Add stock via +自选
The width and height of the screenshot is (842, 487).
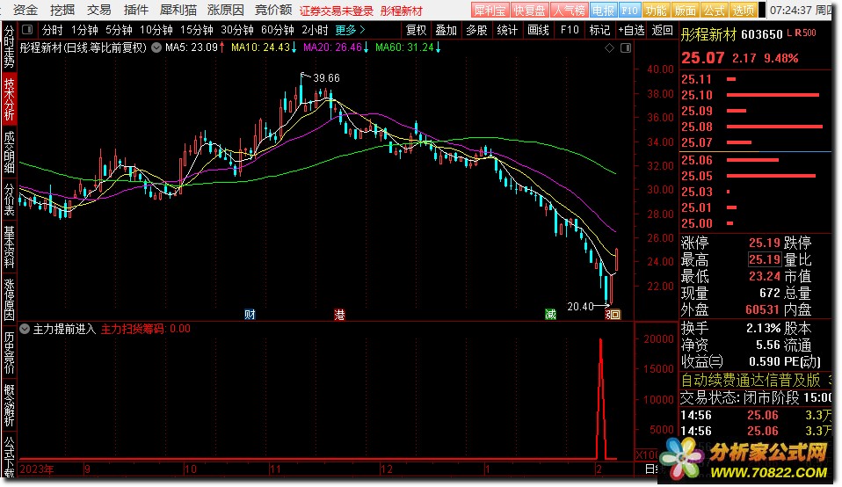coord(631,30)
